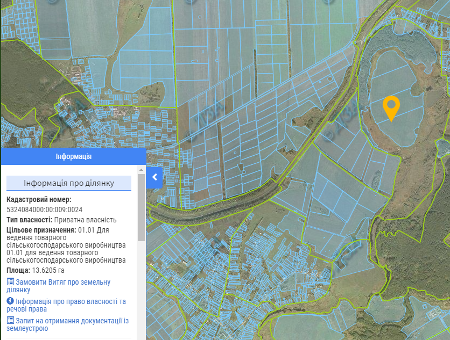Click the Кадастровий номер label
The width and height of the screenshot is (450, 340).
(39, 200)
